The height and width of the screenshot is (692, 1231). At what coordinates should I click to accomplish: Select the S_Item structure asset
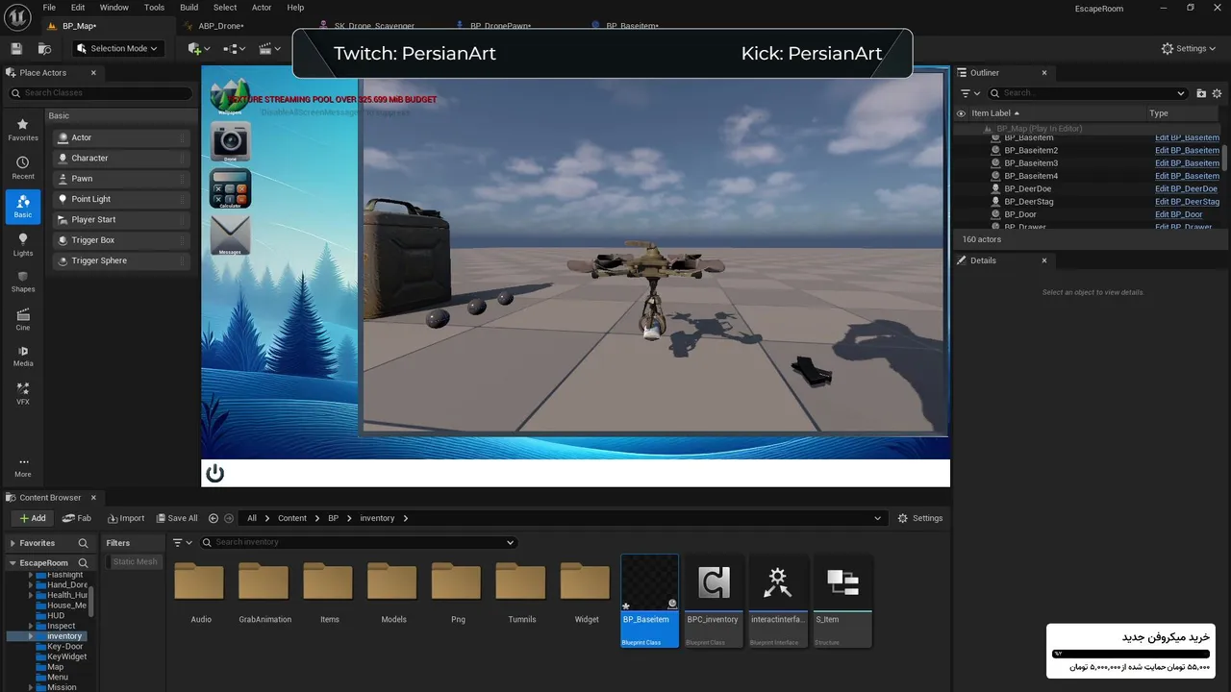tap(842, 601)
